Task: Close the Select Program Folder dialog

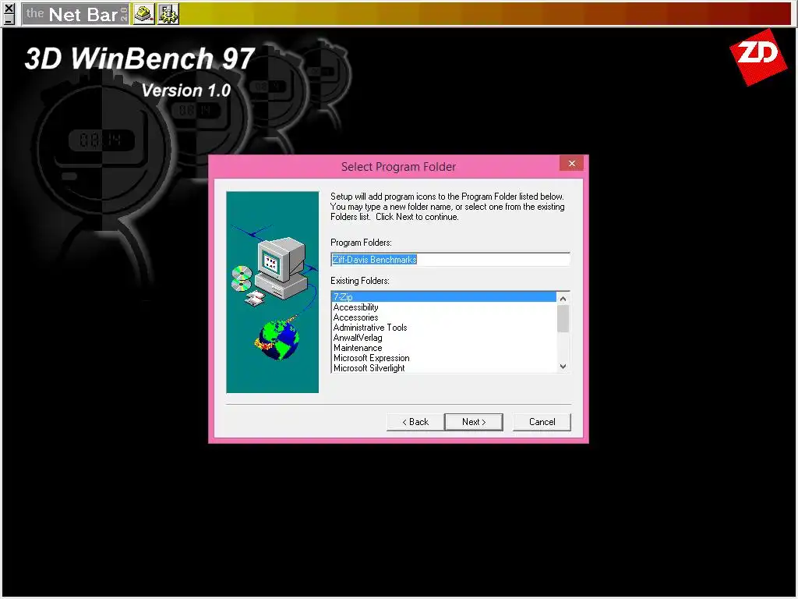Action: click(x=571, y=164)
